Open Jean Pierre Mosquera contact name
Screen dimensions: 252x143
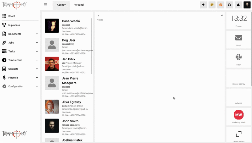pos(70,81)
